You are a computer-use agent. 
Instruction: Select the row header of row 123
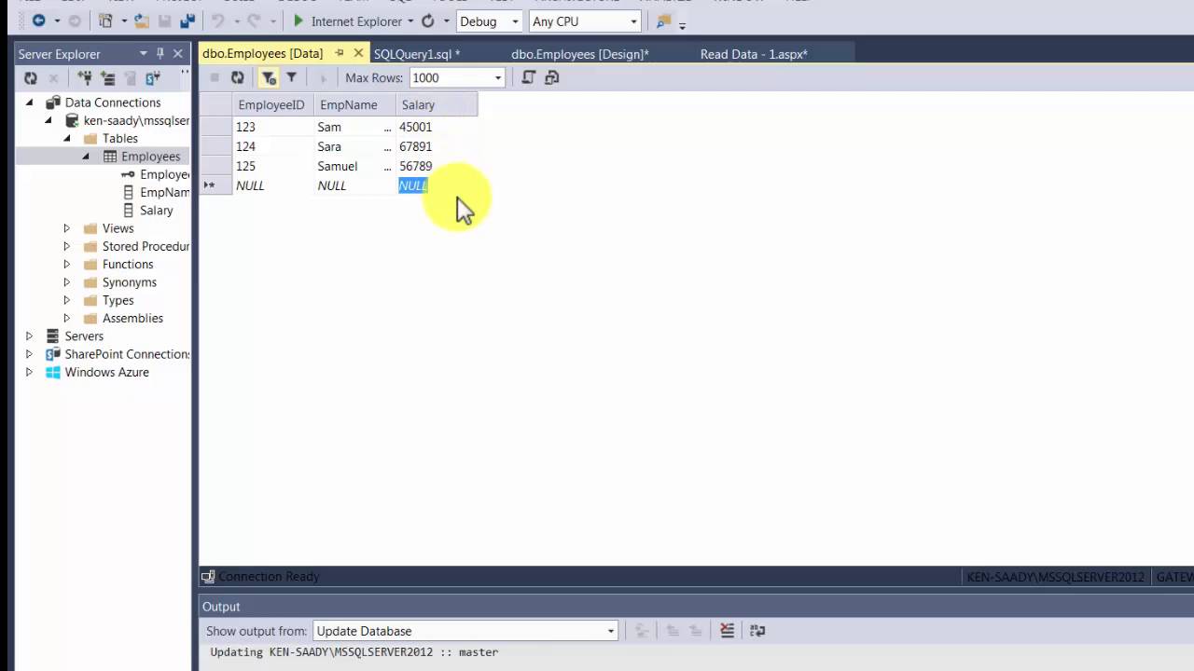pyautogui.click(x=215, y=127)
